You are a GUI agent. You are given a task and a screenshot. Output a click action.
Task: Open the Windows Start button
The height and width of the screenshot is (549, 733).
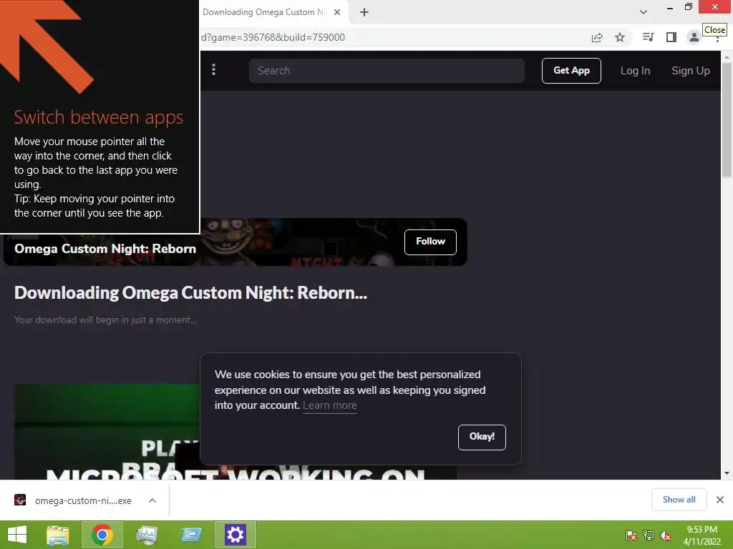click(17, 535)
